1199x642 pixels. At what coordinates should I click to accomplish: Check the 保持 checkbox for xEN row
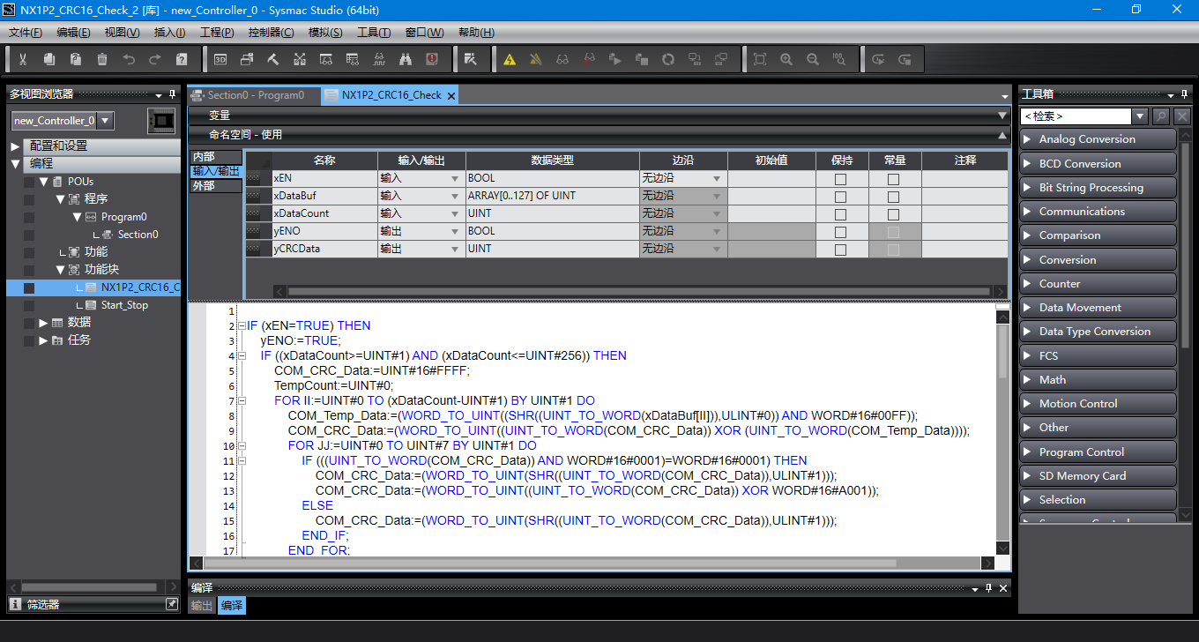coord(840,178)
